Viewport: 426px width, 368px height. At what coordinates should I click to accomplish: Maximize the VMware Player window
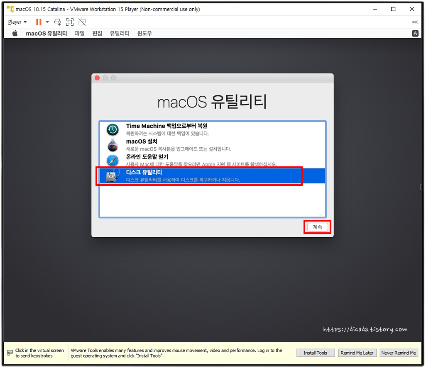(393, 9)
